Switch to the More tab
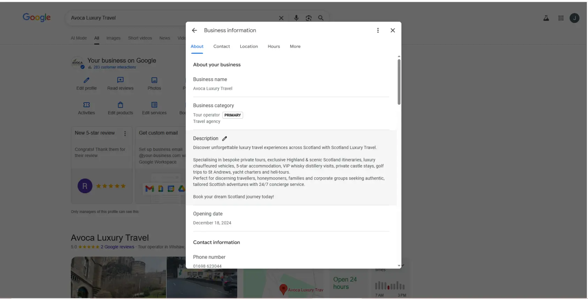 point(295,47)
